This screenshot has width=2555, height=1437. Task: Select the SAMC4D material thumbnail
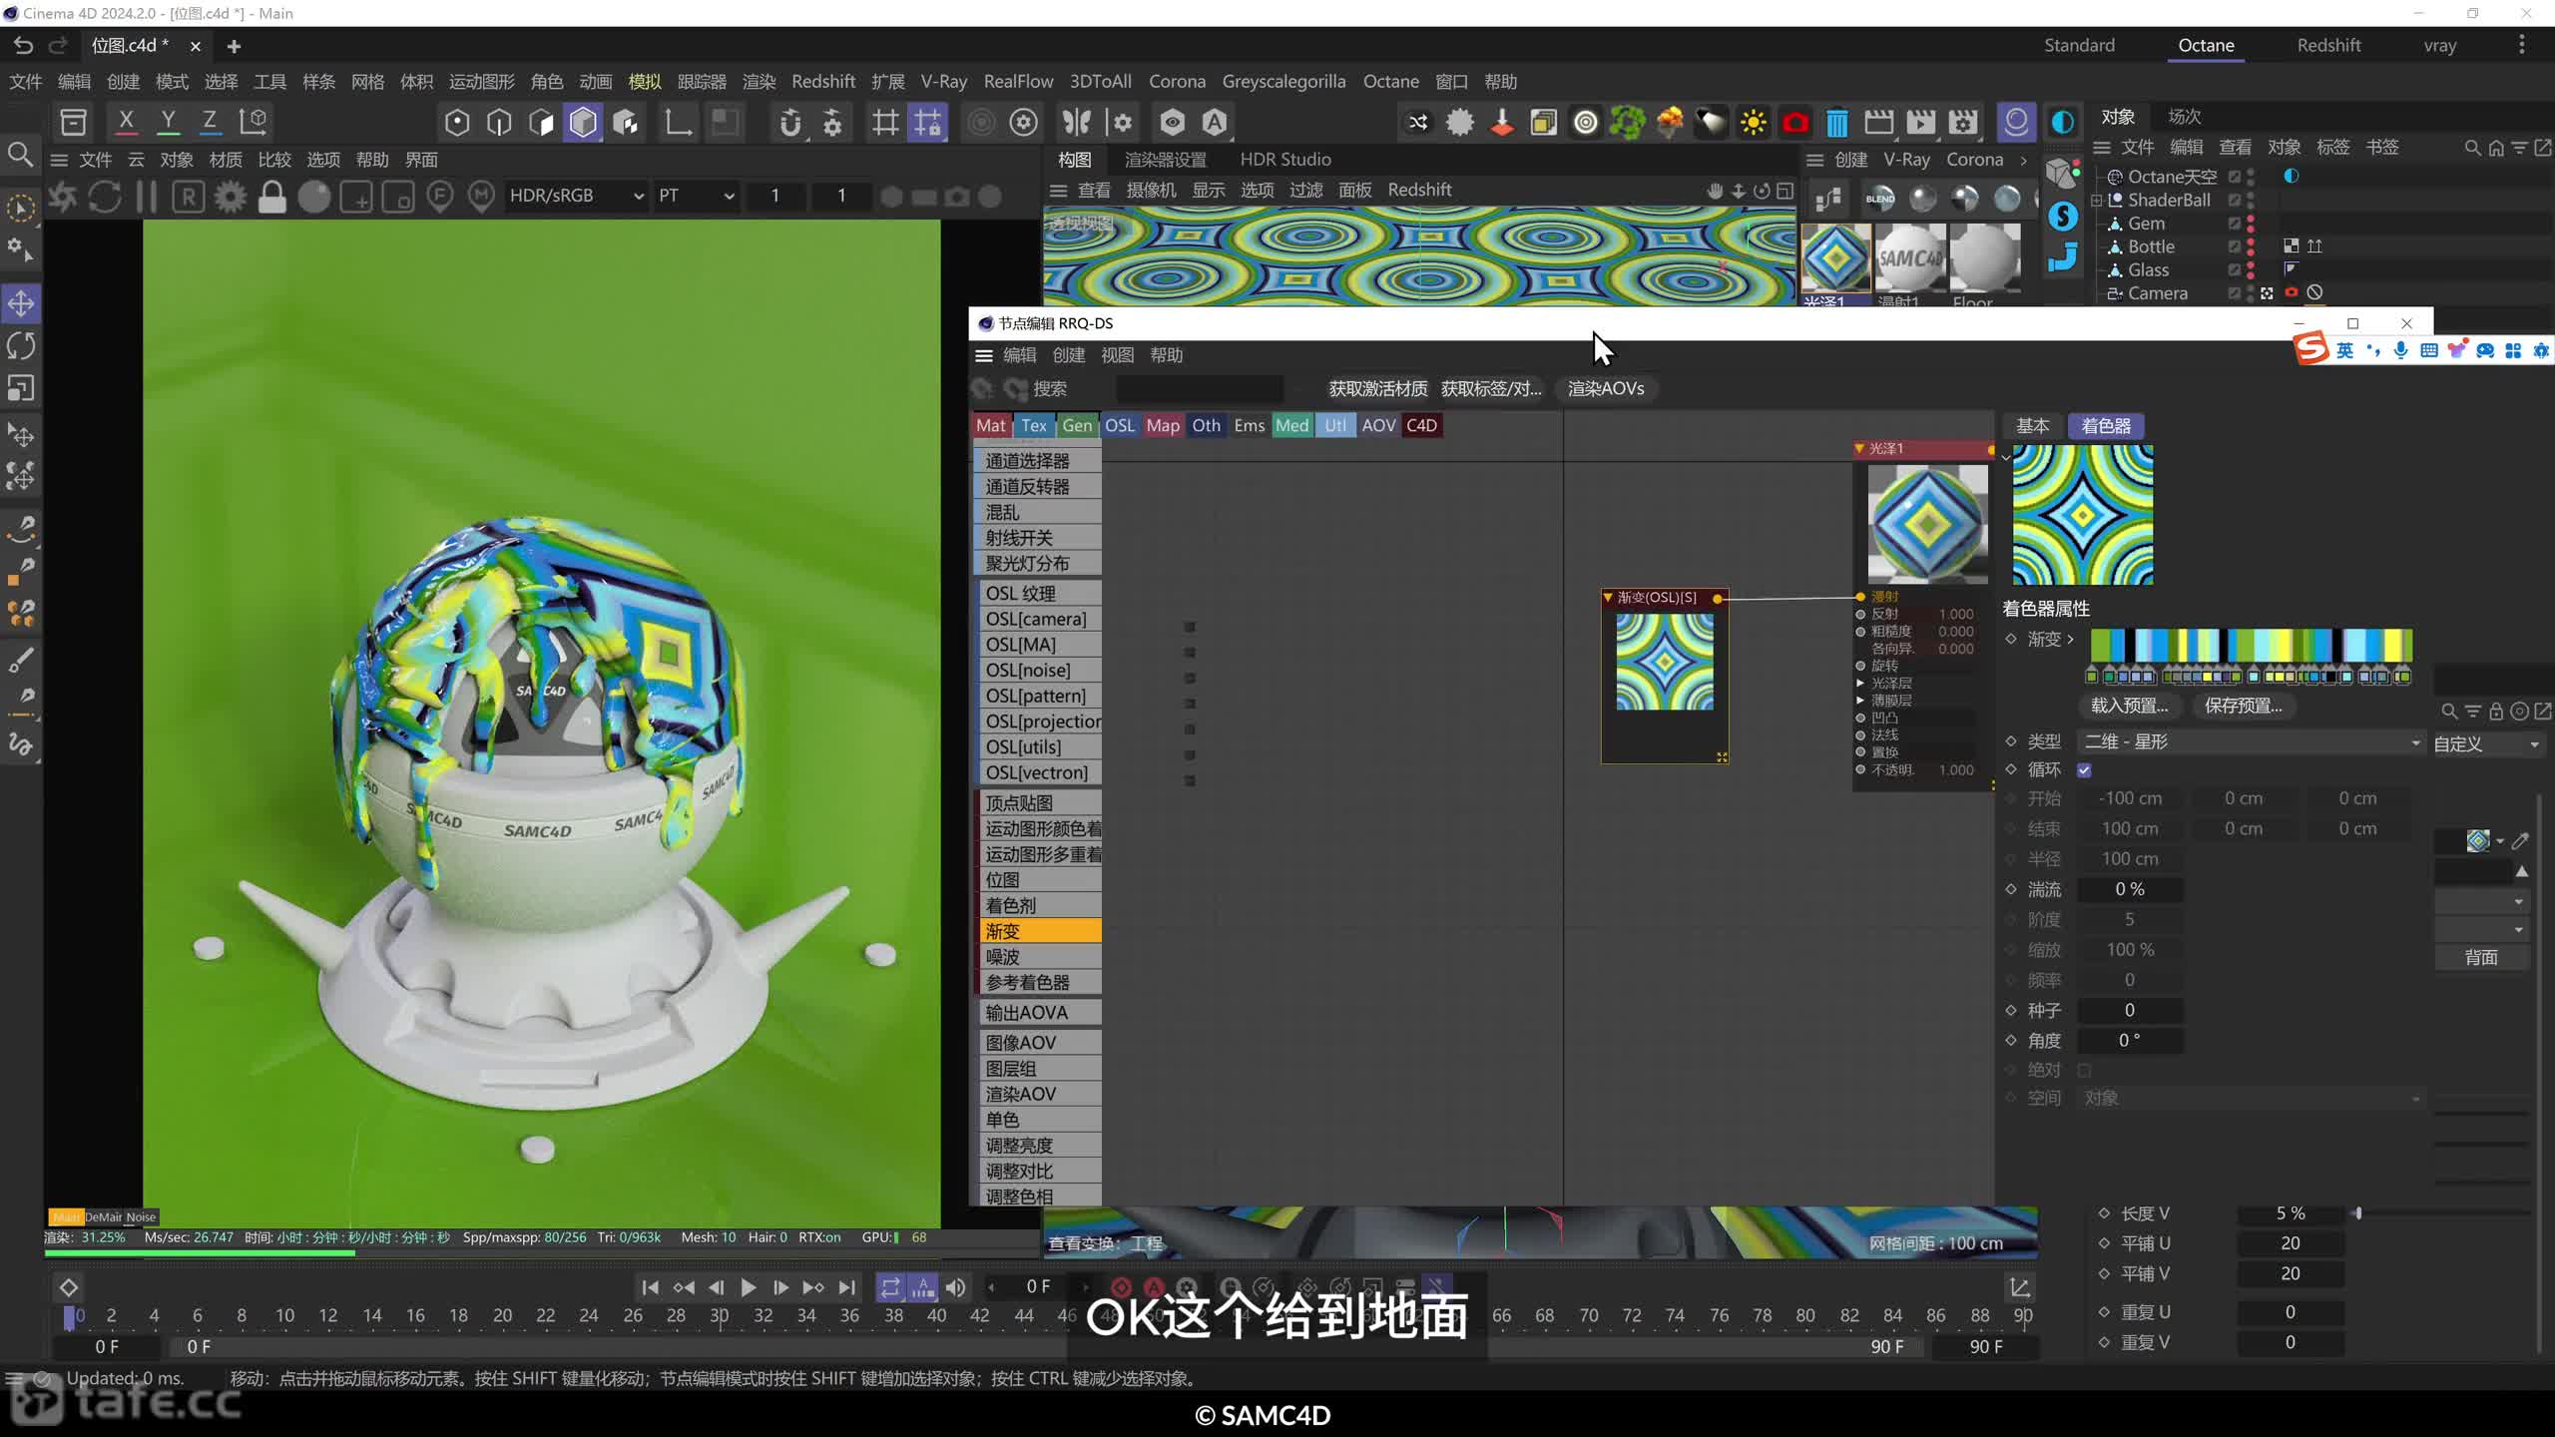pos(1910,257)
